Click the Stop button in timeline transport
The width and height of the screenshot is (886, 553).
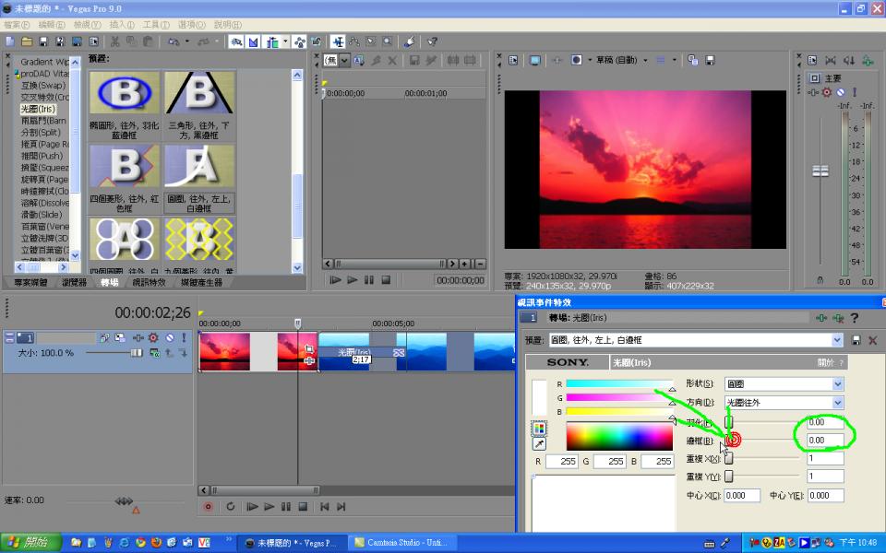[303, 506]
